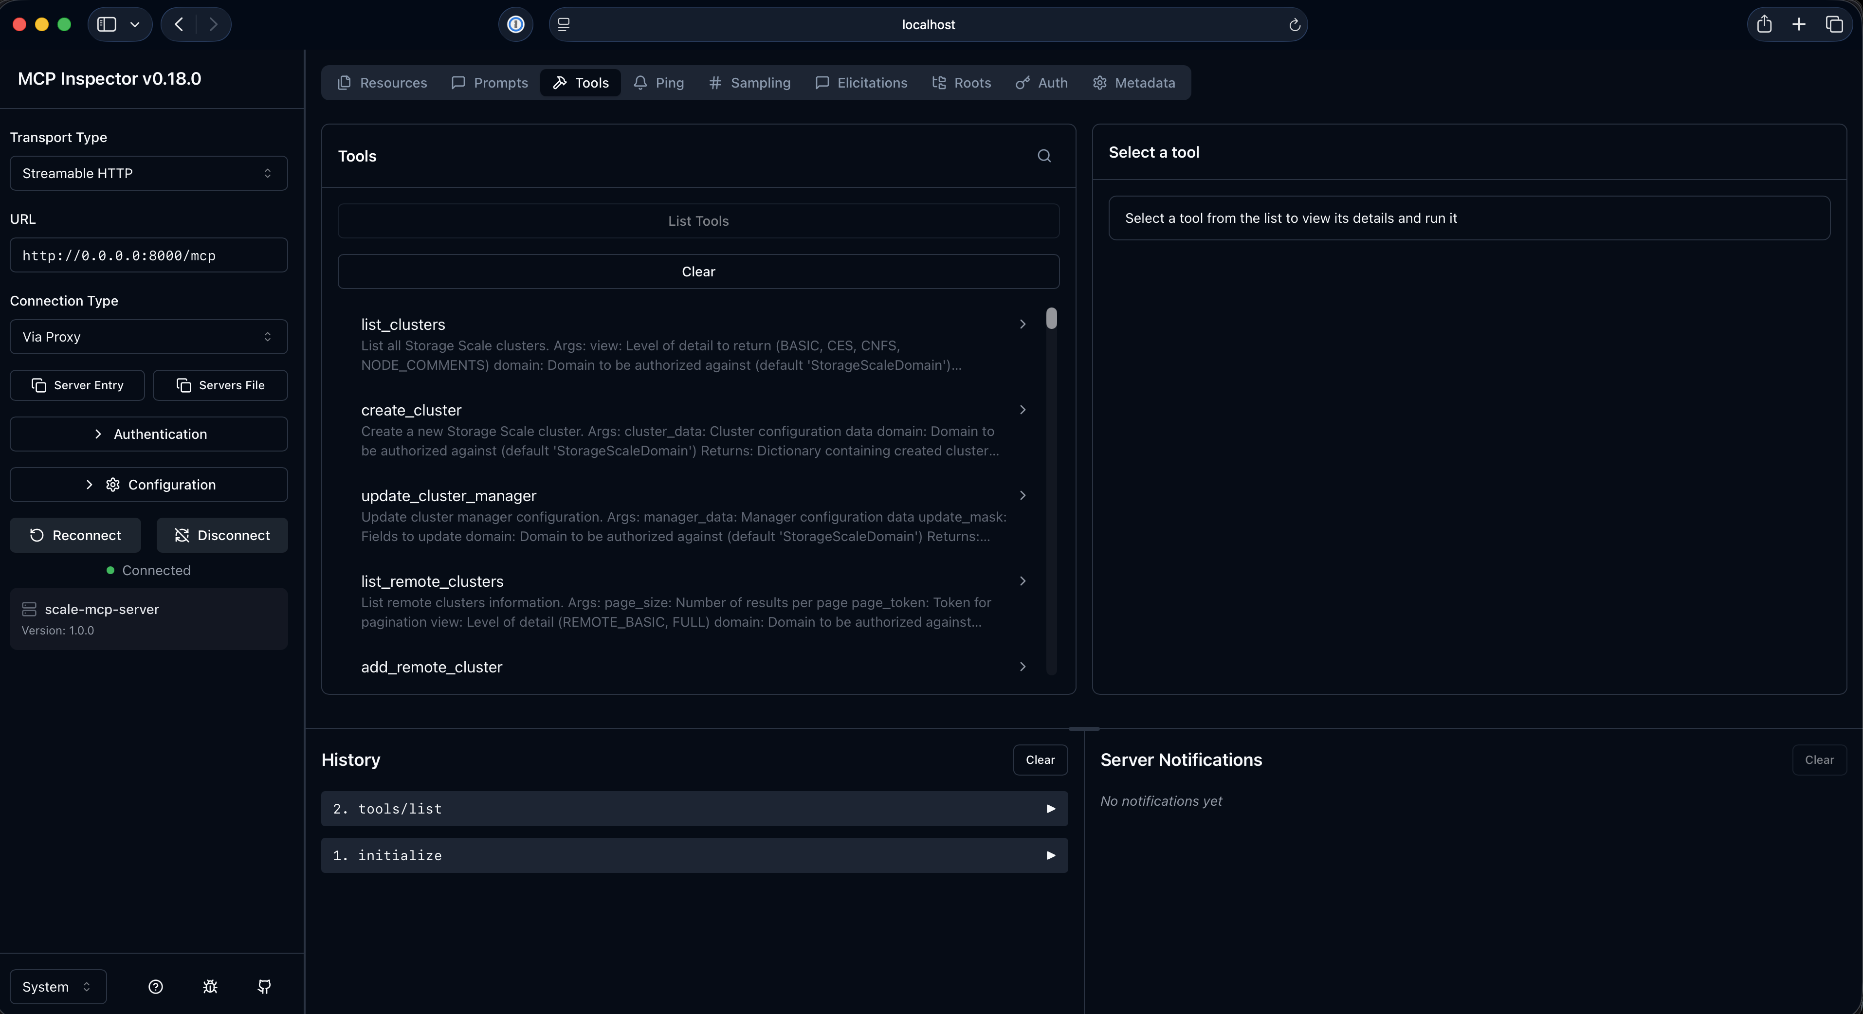Screen dimensions: 1863x1014
Task: Toggle the Safari sidebar icon
Action: (107, 25)
